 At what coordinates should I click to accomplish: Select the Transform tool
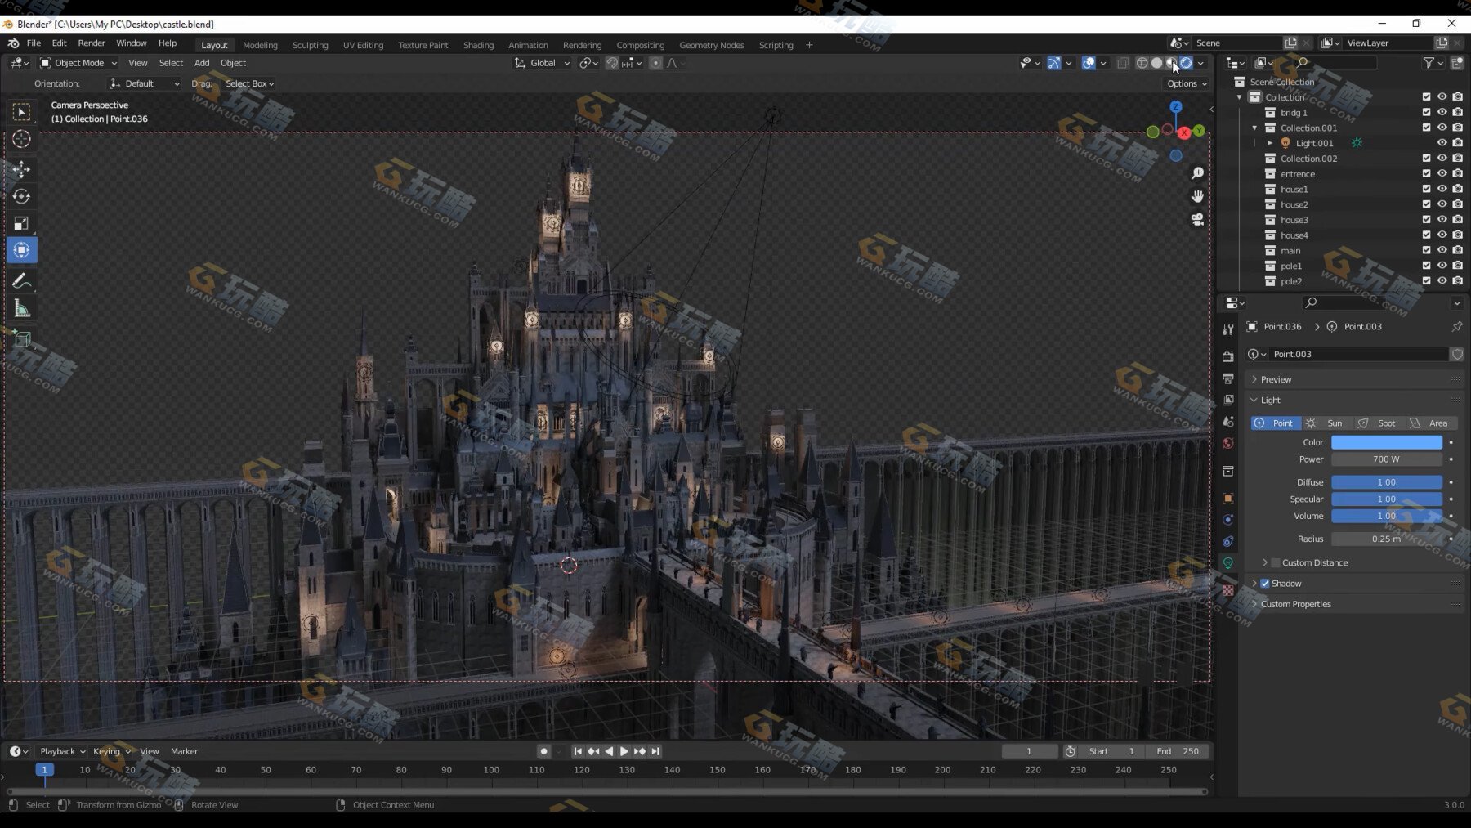[x=22, y=250]
